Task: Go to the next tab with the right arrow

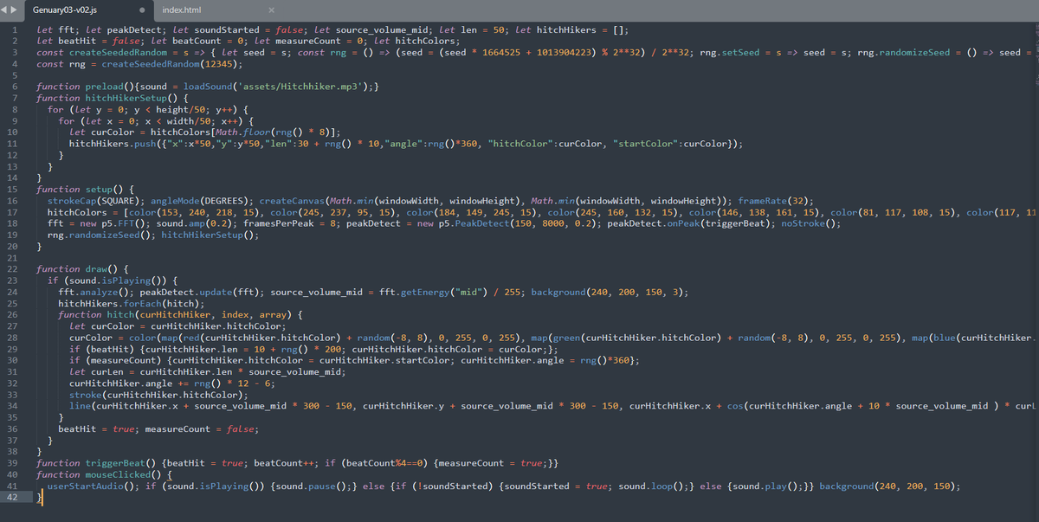Action: click(x=15, y=10)
